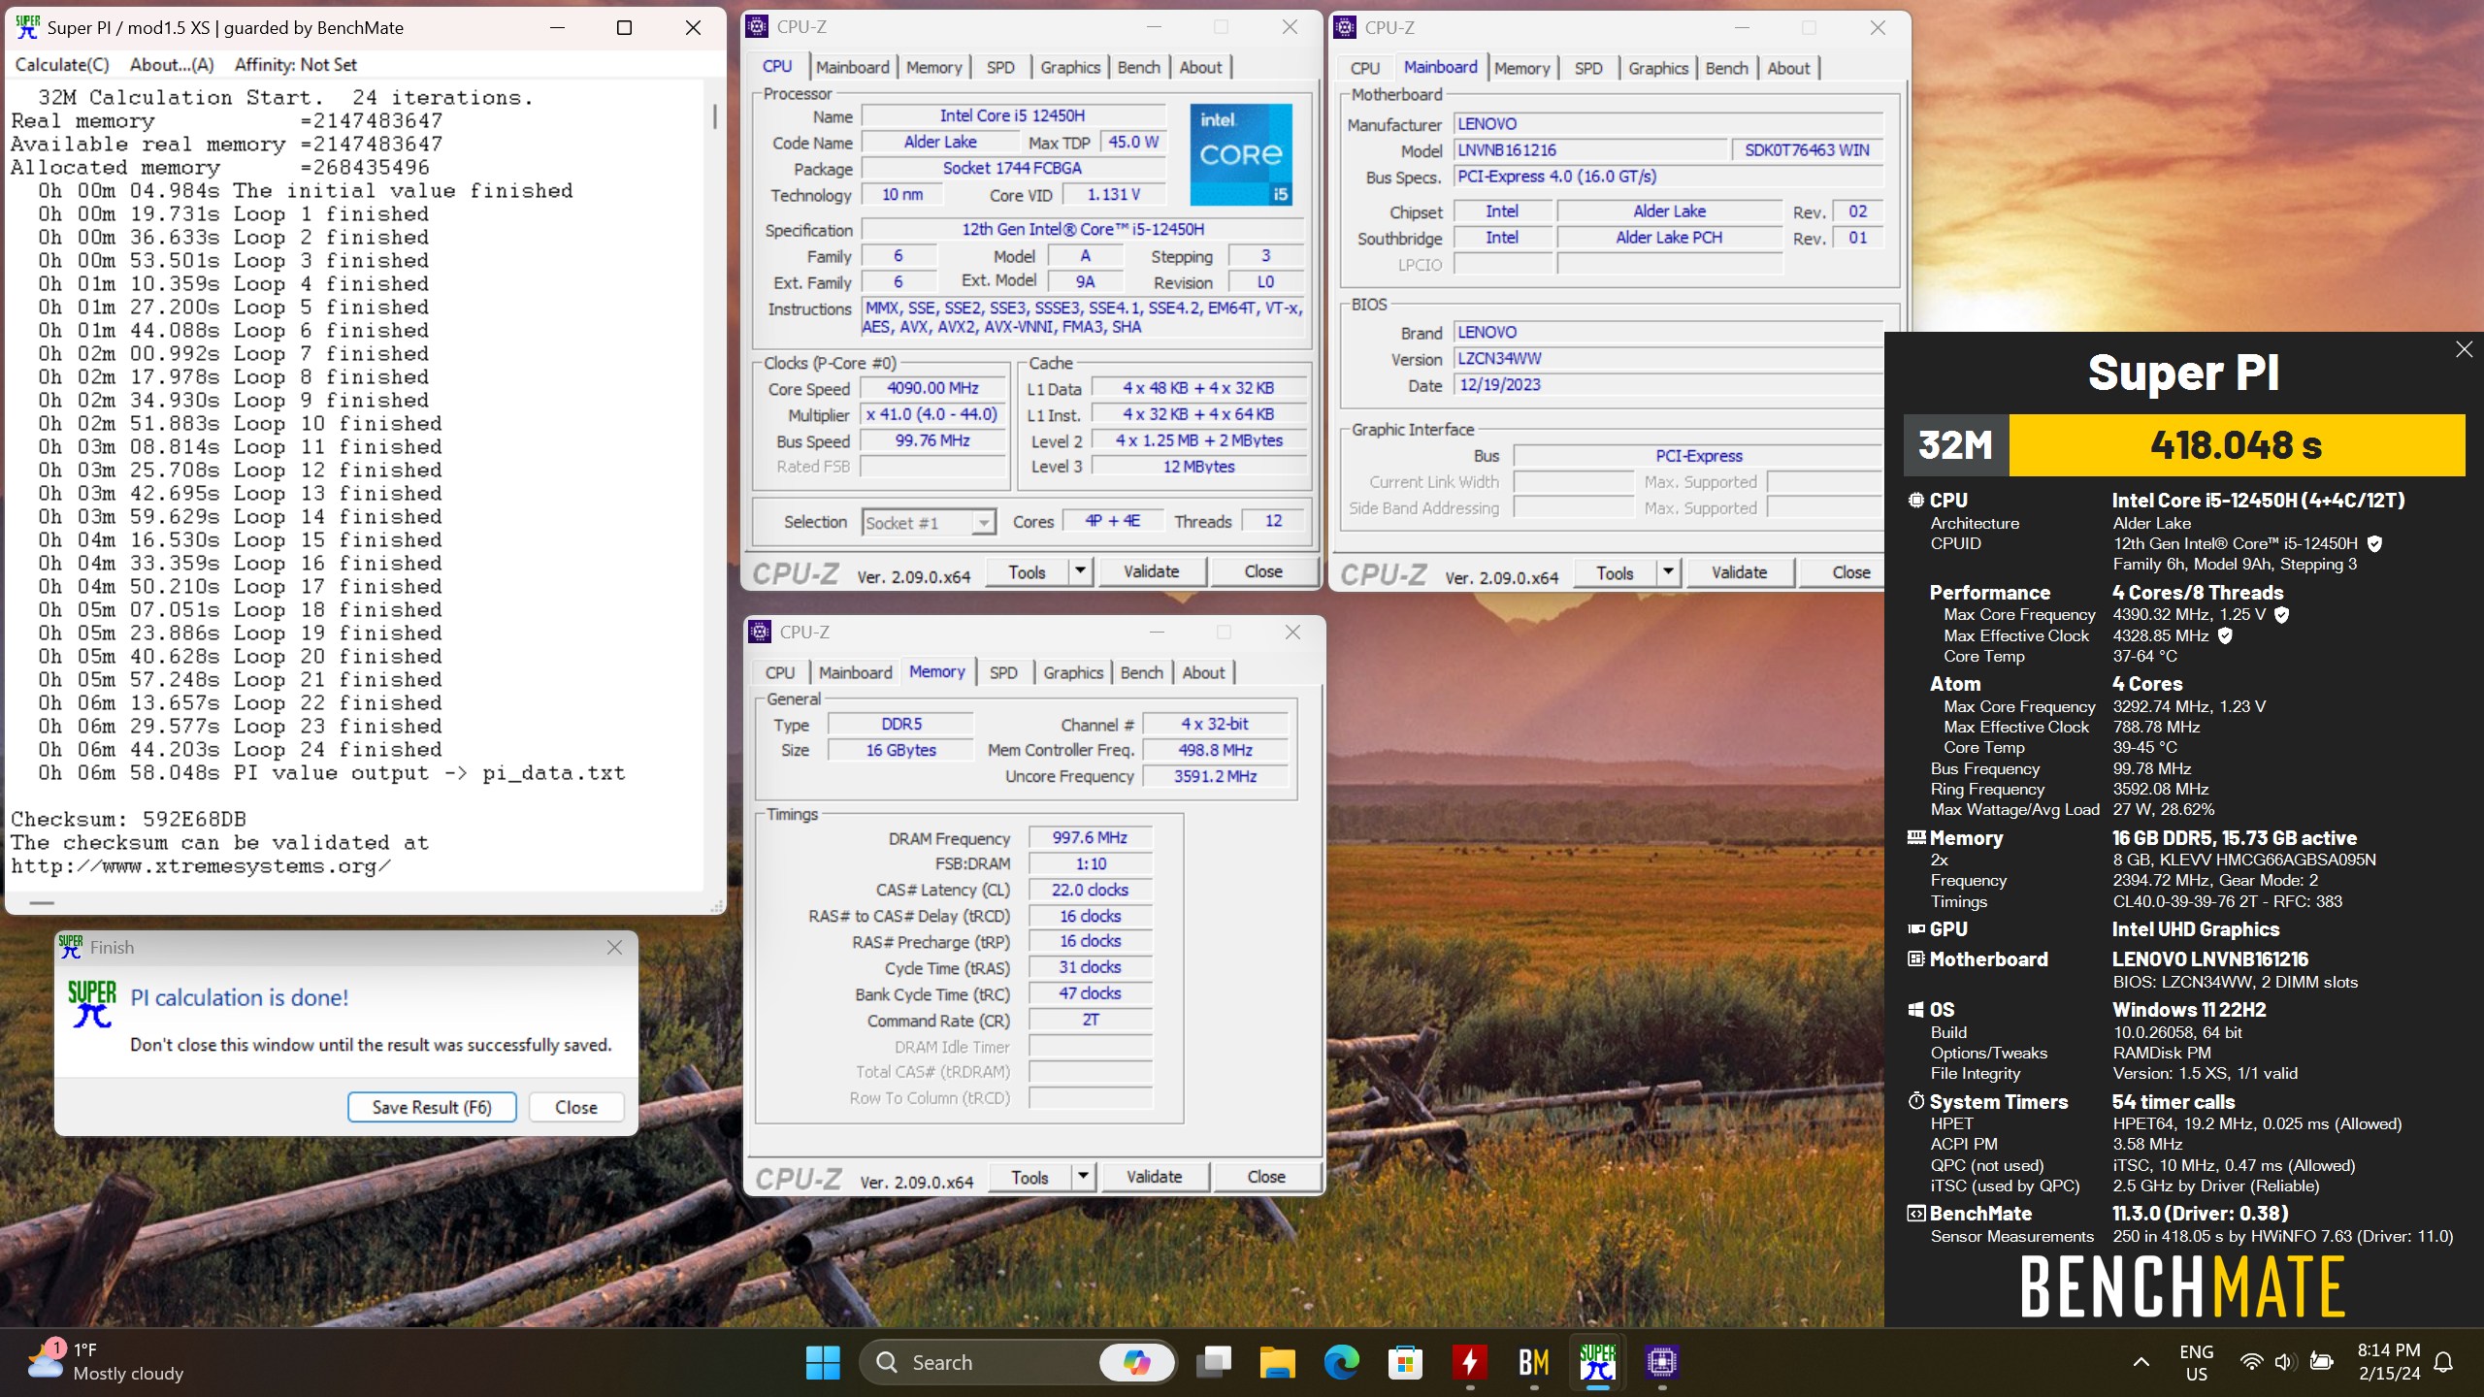
Task: Select Memory tab in CPU-Z Mainboard window
Action: click(1521, 68)
